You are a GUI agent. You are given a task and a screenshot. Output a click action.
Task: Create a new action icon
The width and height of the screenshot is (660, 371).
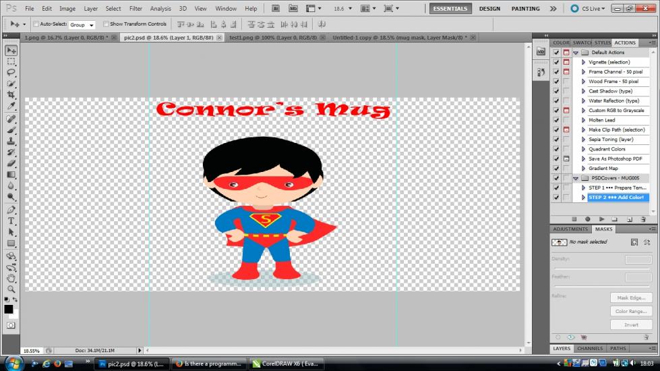coord(629,219)
